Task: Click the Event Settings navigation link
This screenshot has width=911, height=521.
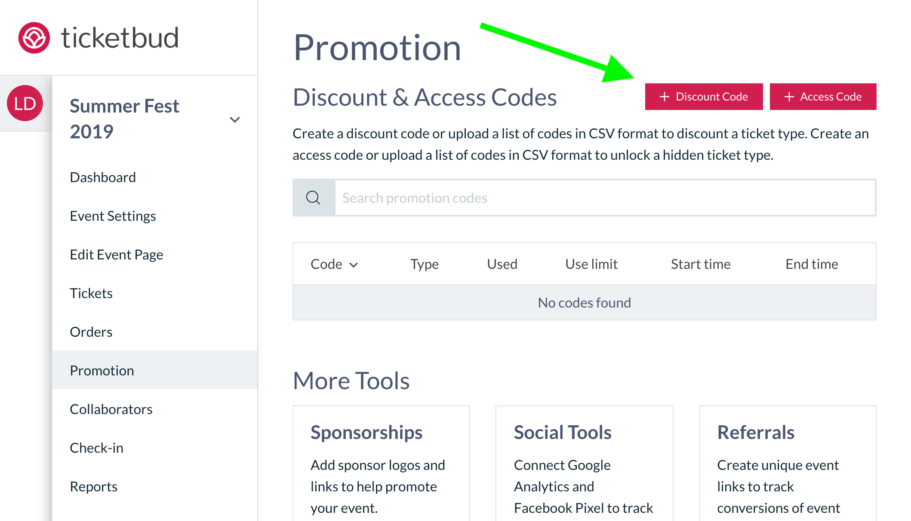Action: click(113, 216)
